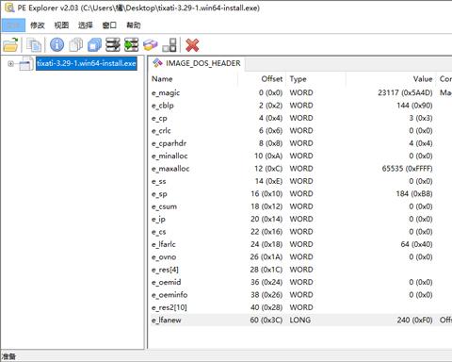Screen dimensions: 452x362
Task: Click offset 28 (0x1C) of e_res[4]
Action: (x=266, y=270)
